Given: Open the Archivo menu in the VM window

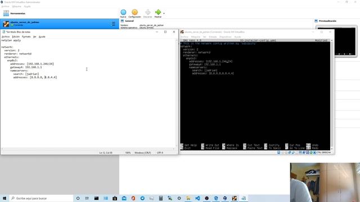Looking at the screenshot, I should 184,37.
